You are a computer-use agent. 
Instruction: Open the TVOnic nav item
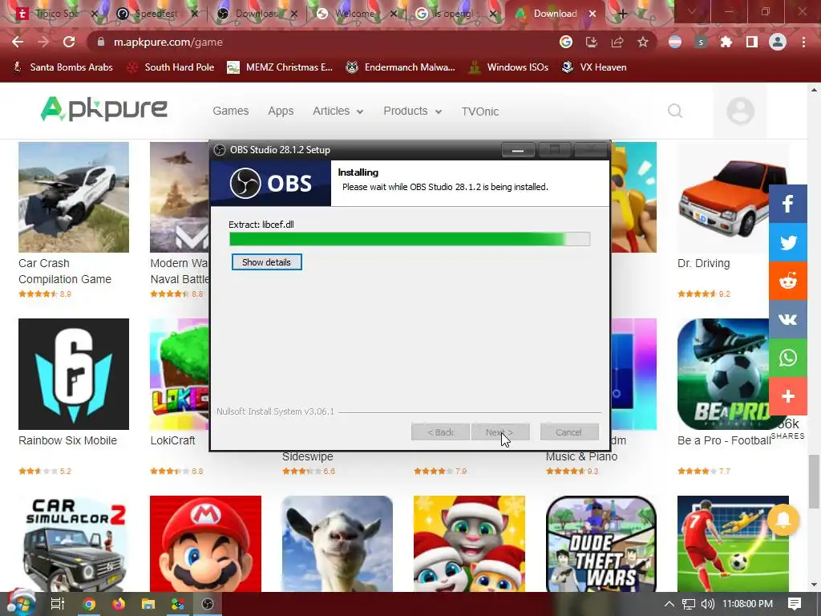pos(480,111)
